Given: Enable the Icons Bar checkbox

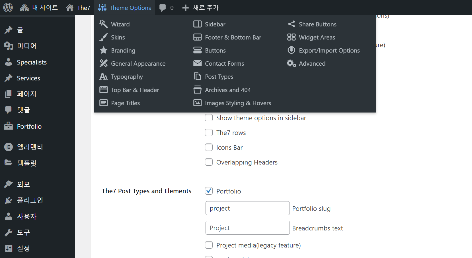Looking at the screenshot, I should click(x=209, y=147).
